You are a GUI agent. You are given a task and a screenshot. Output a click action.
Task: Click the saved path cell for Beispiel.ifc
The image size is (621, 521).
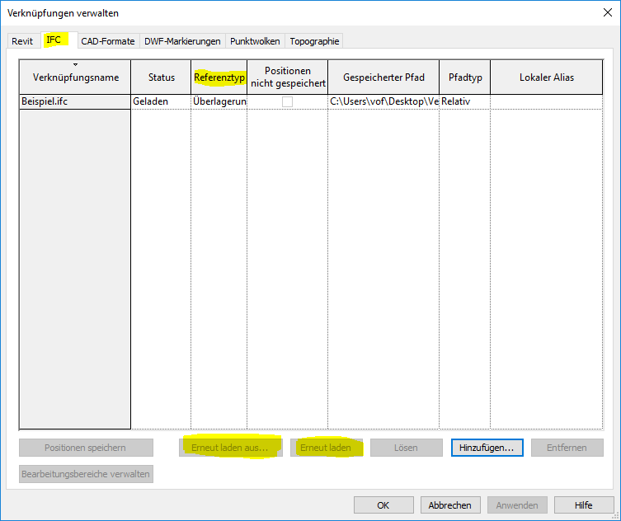[x=383, y=101]
